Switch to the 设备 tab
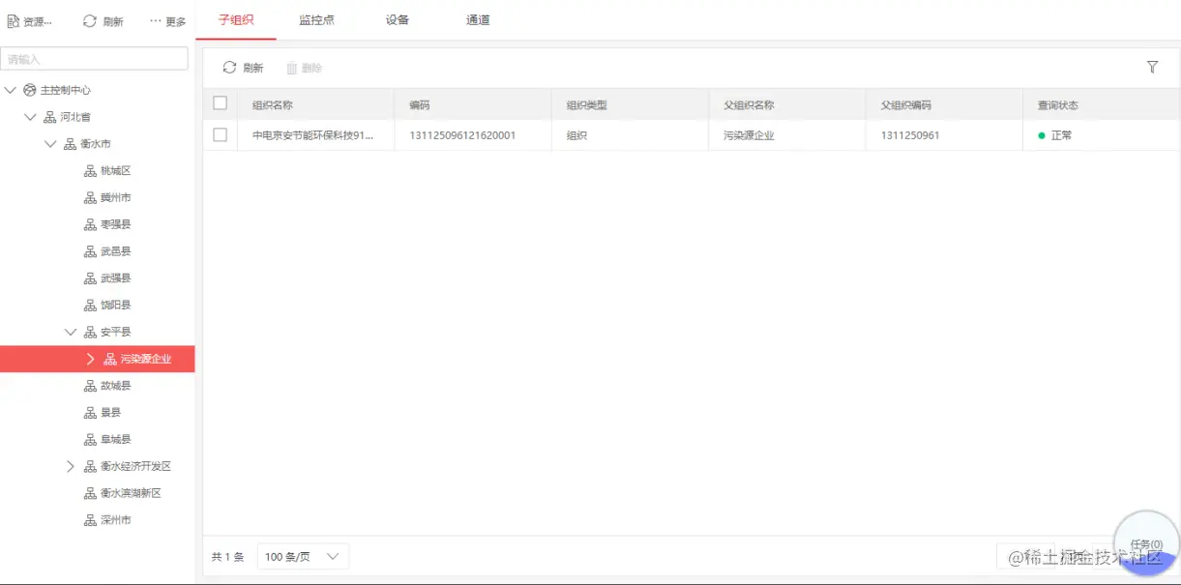The image size is (1181, 585). 397,20
